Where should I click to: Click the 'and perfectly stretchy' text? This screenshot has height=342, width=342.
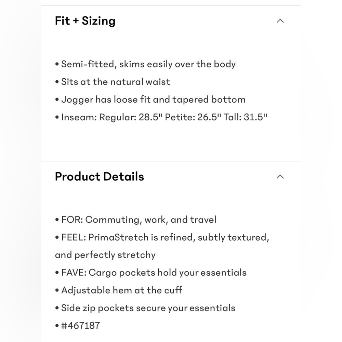pos(105,255)
